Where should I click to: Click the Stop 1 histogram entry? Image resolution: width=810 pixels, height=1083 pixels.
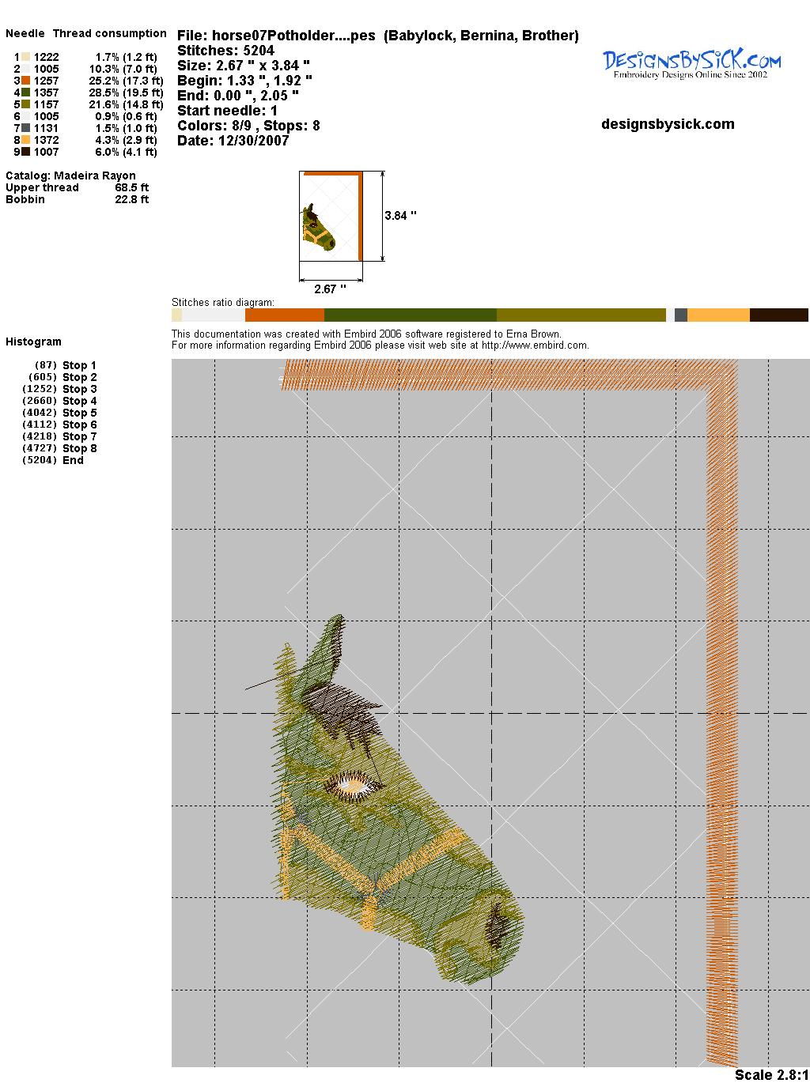coord(79,365)
